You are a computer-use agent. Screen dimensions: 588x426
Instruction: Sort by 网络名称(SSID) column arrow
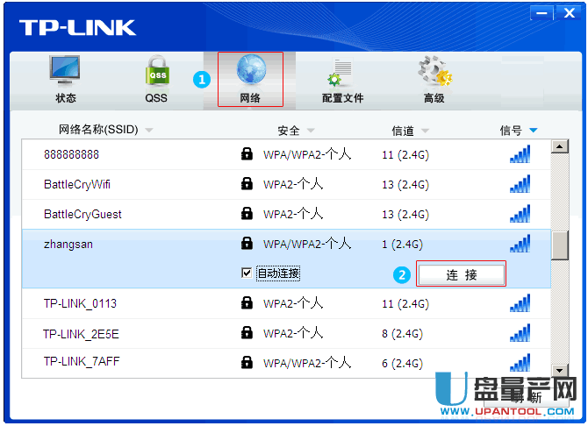pyautogui.click(x=149, y=131)
